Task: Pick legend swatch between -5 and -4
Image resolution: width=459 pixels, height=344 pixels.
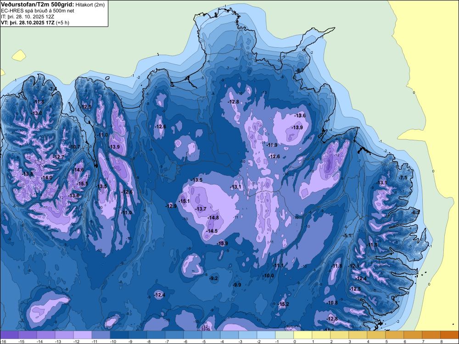Action: 211,335
